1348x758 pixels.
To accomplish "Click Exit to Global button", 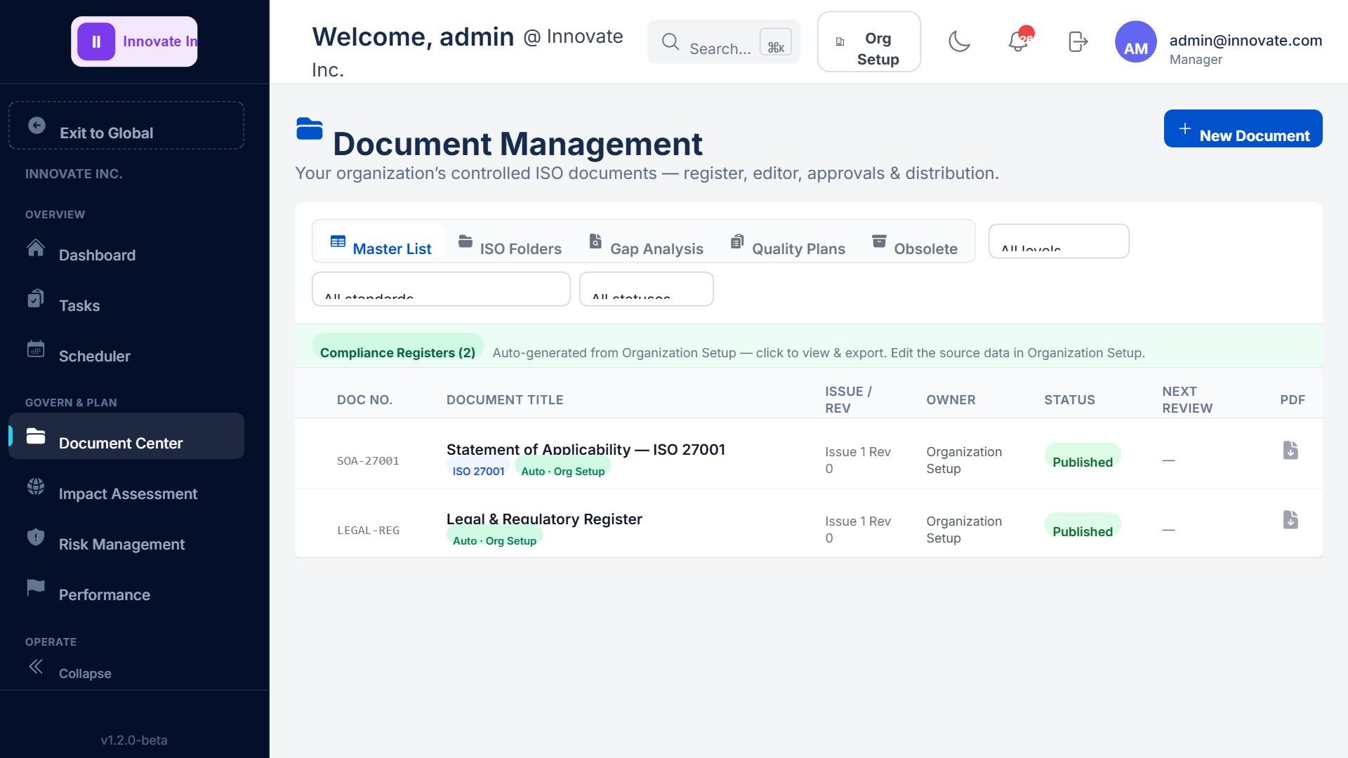I will pyautogui.click(x=126, y=126).
